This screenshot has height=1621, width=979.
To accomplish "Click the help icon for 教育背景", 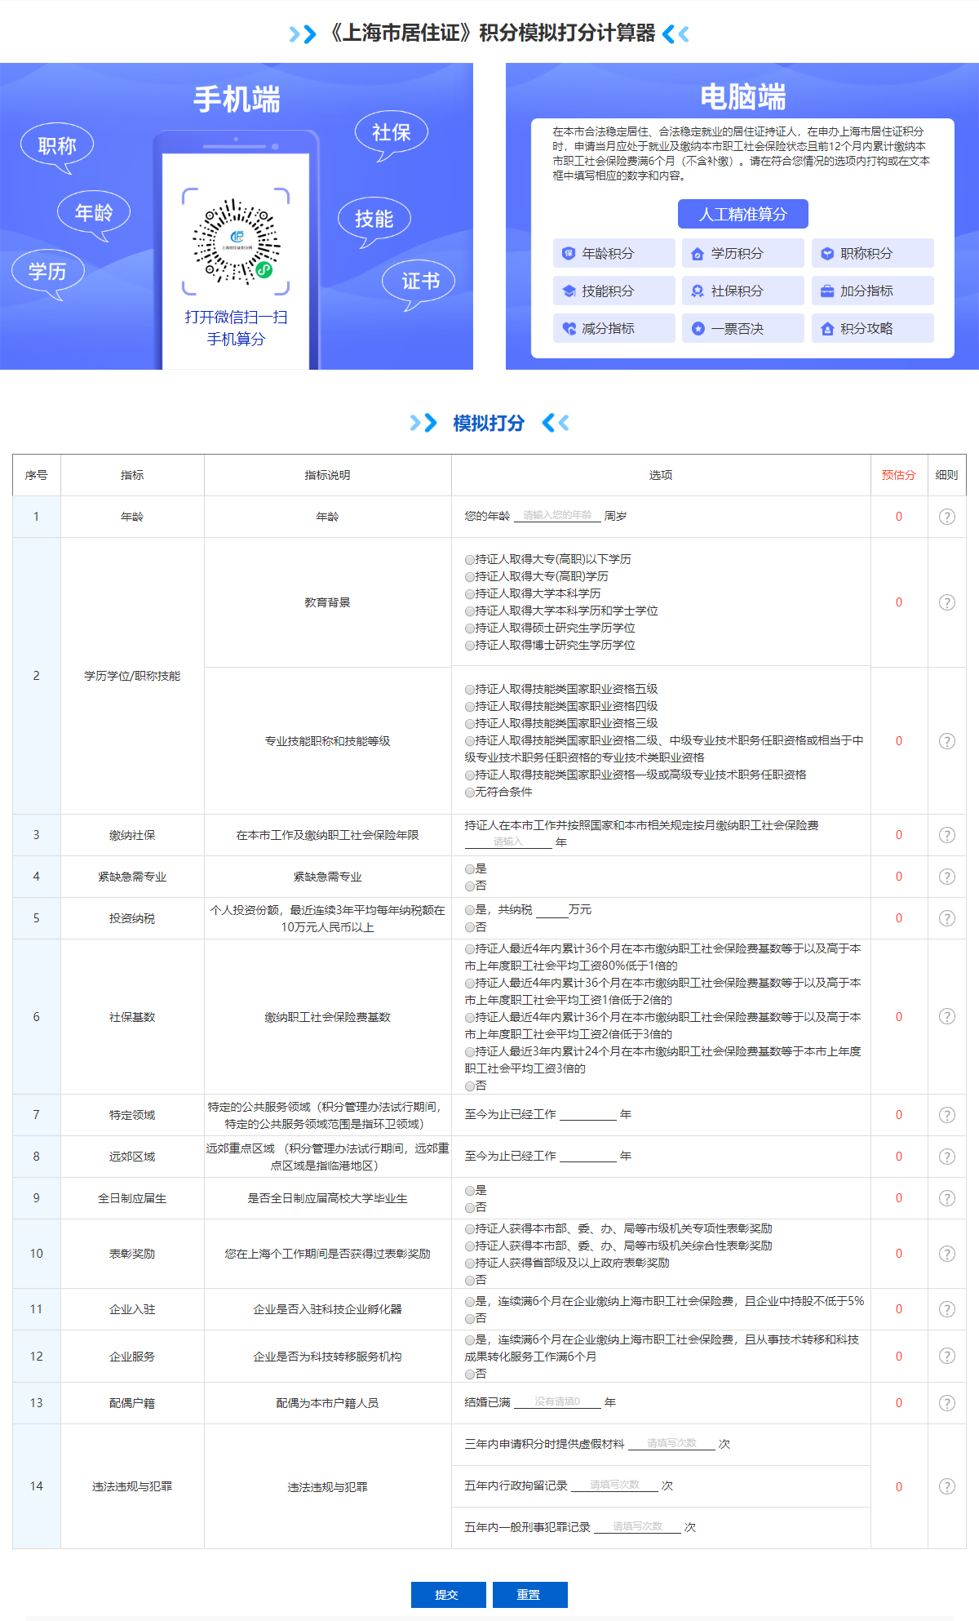I will coord(946,602).
